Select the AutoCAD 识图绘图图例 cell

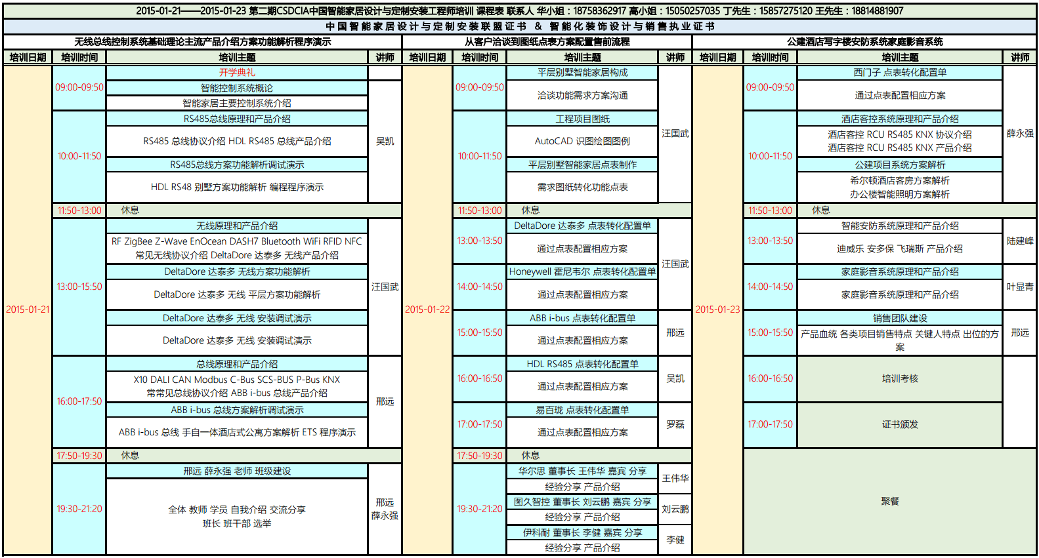tap(582, 141)
